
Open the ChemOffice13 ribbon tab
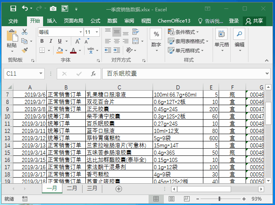174,21
